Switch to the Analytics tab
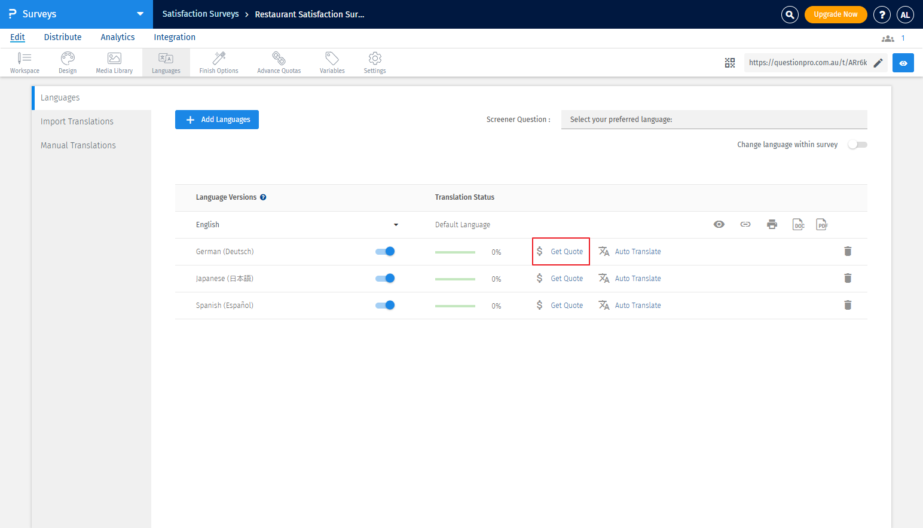Image resolution: width=923 pixels, height=528 pixels. pyautogui.click(x=118, y=37)
